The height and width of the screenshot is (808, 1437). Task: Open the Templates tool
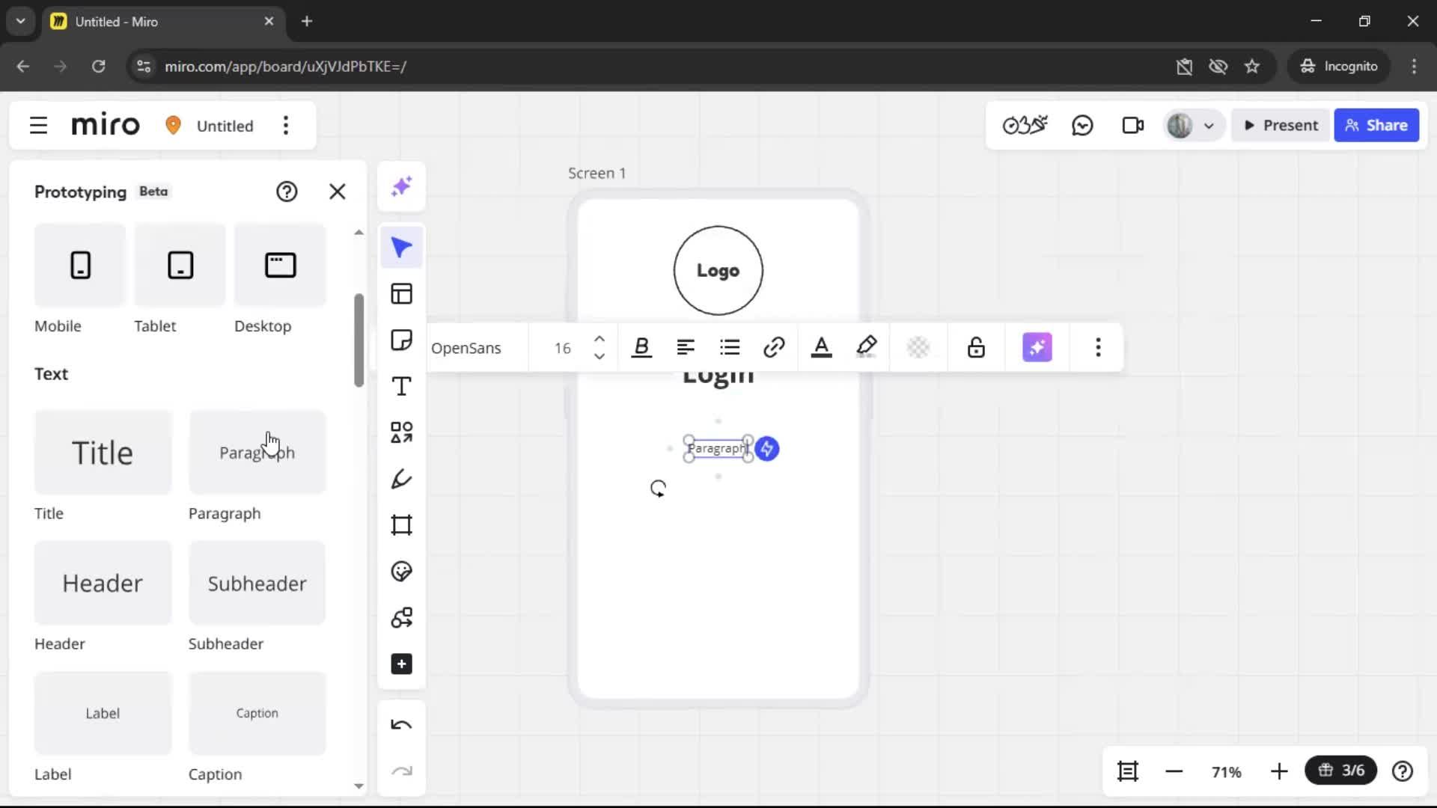[402, 294]
